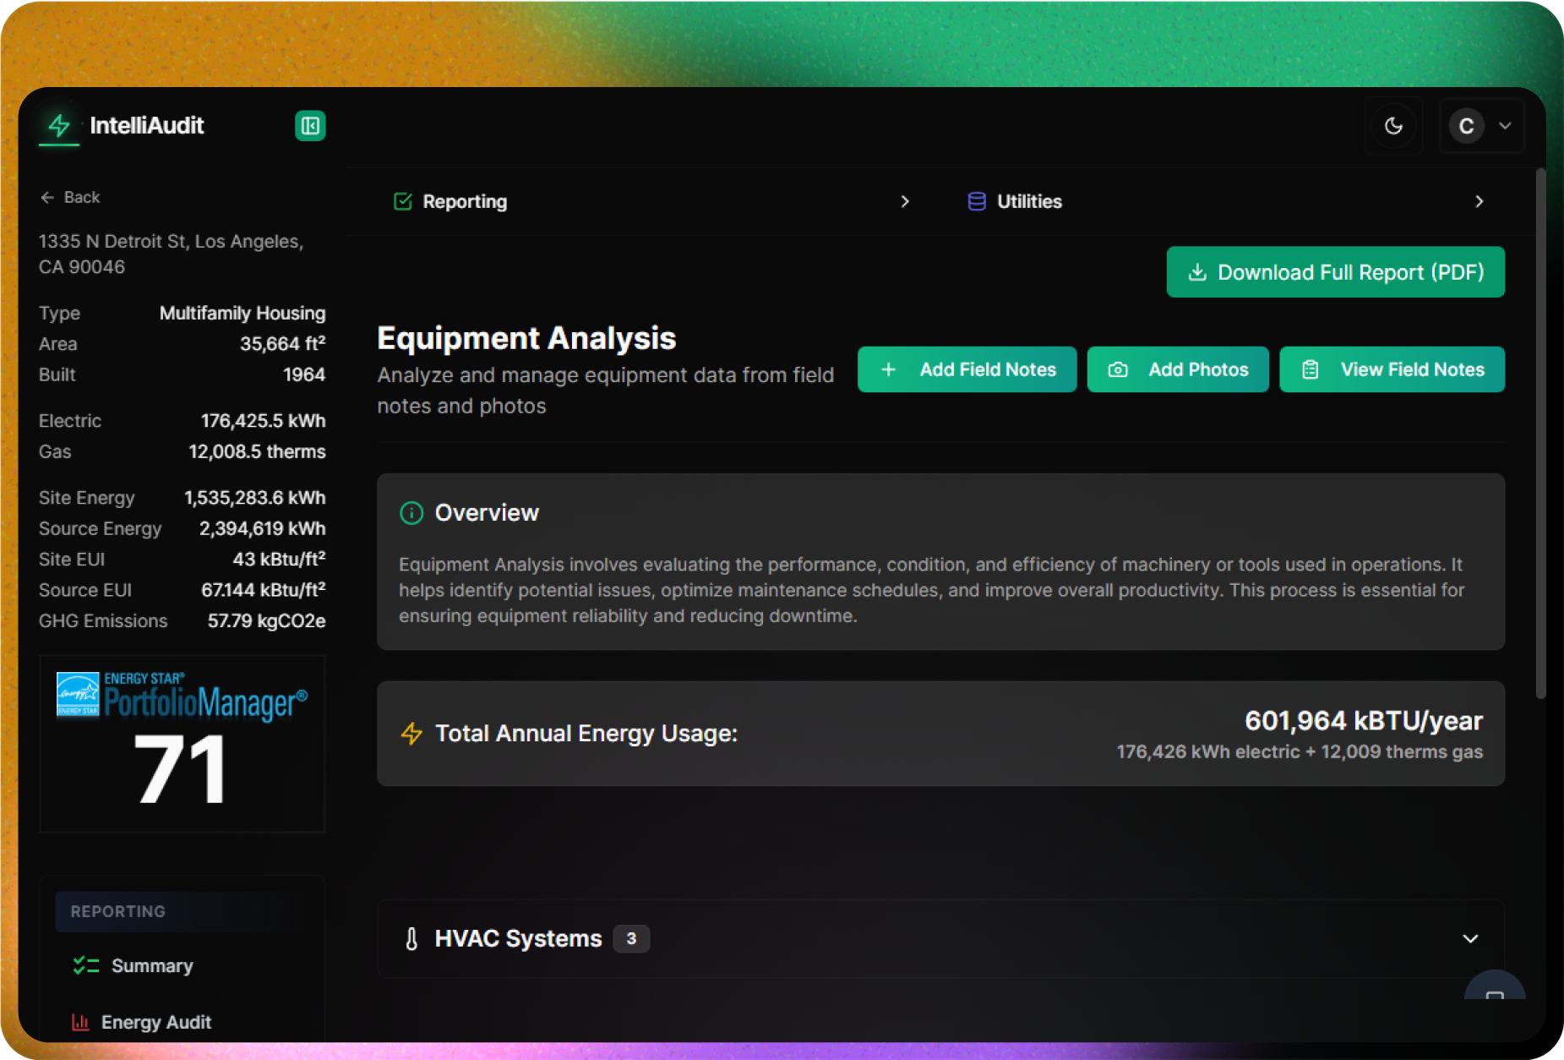Screen dimensions: 1564x1060
Task: Click the IntelliAudit lightning bolt logo
Action: pos(59,126)
